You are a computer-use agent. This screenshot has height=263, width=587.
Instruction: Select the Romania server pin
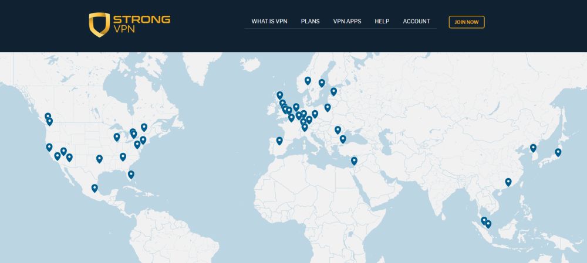tap(338, 130)
